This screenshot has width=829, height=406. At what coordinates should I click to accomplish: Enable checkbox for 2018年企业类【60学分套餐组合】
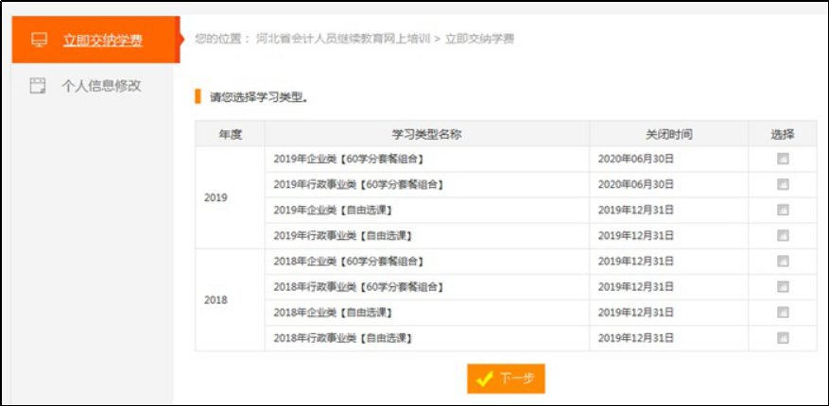(x=783, y=262)
